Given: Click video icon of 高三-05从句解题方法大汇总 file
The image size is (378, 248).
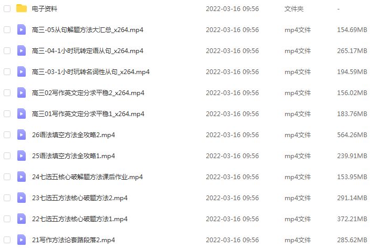Looking at the screenshot, I should [22, 29].
